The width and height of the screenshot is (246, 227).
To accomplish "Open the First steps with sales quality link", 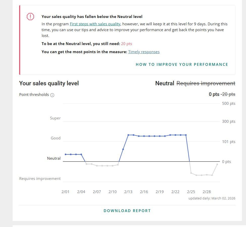I will coord(95,24).
